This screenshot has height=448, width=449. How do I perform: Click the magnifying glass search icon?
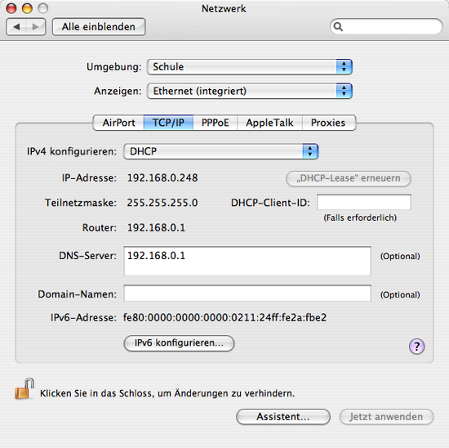point(338,27)
